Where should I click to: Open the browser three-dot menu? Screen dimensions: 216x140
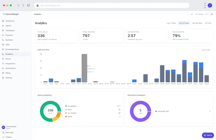tap(205, 5)
